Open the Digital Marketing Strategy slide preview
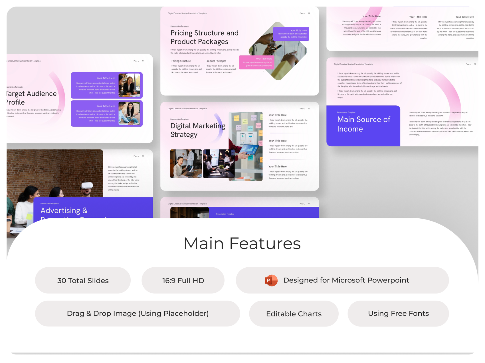This screenshot has width=485, height=363. (240, 146)
